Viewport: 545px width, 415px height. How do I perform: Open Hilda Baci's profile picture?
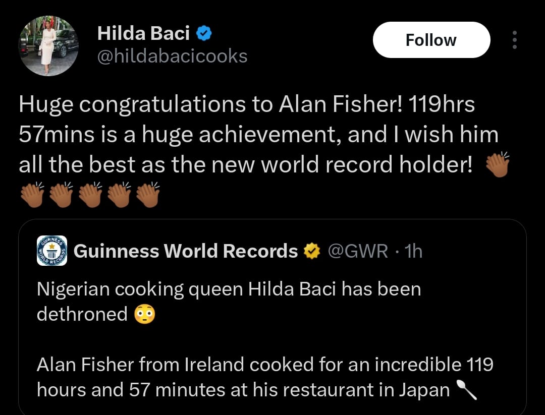tap(49, 46)
